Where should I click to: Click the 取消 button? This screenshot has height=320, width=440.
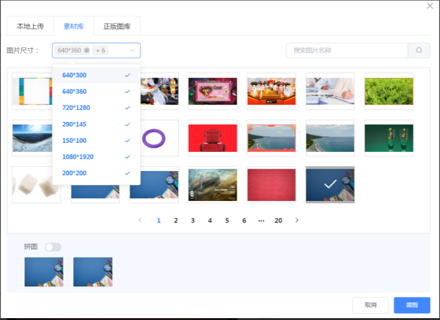(x=371, y=305)
